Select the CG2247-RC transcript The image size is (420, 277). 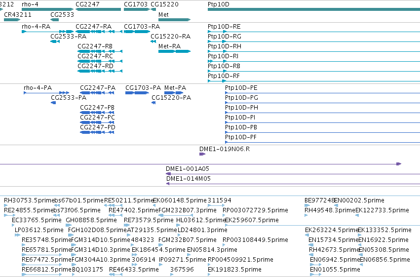pyautogui.click(x=100, y=61)
